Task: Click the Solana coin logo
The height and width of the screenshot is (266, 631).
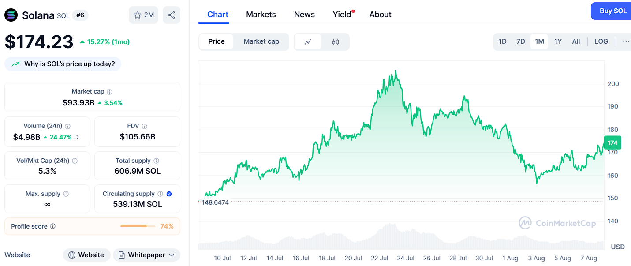Action: click(x=11, y=15)
